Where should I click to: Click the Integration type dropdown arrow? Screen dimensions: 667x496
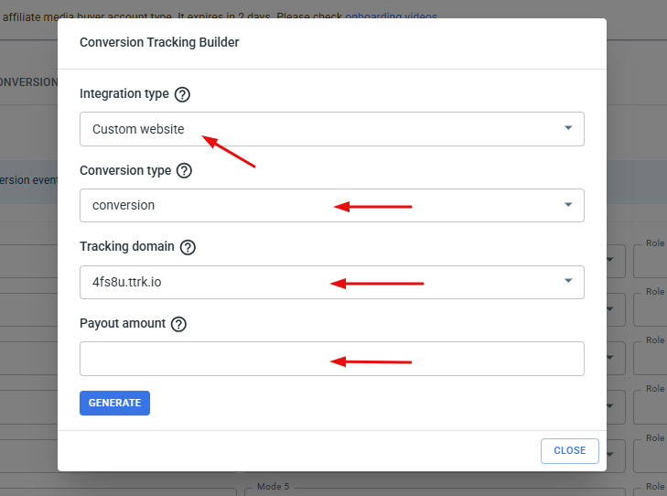568,129
